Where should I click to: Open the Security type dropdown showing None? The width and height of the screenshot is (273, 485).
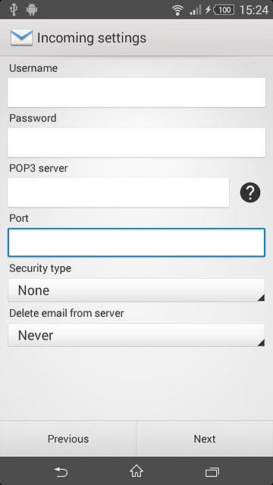tap(136, 290)
